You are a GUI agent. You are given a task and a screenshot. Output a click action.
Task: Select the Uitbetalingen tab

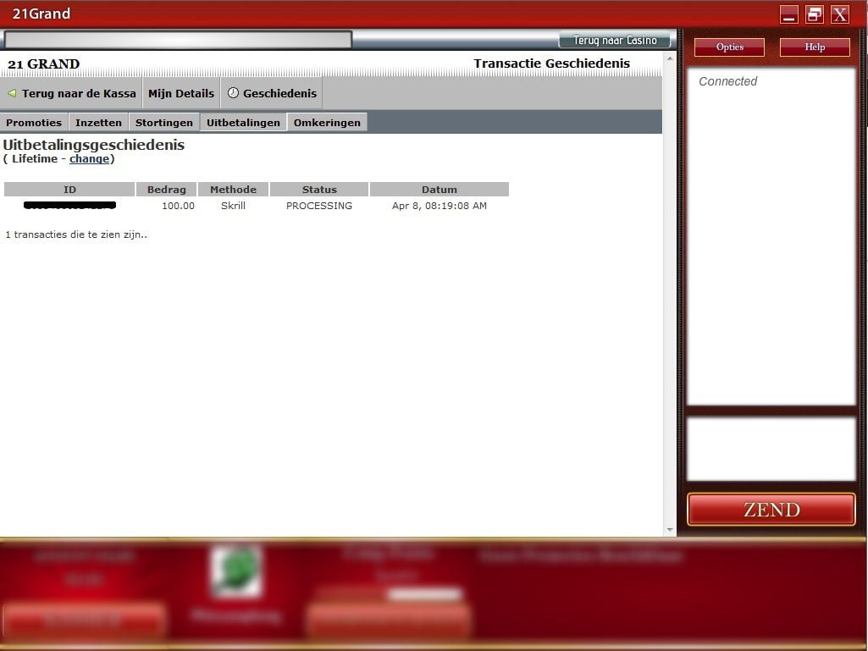pos(243,123)
